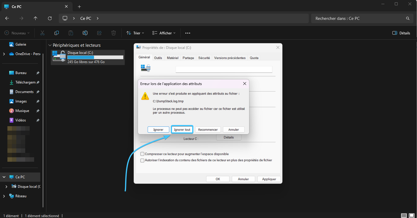Viewport: 417px width, 218px height.
Task: Collapse the Ce PC tree node
Action: (4, 177)
